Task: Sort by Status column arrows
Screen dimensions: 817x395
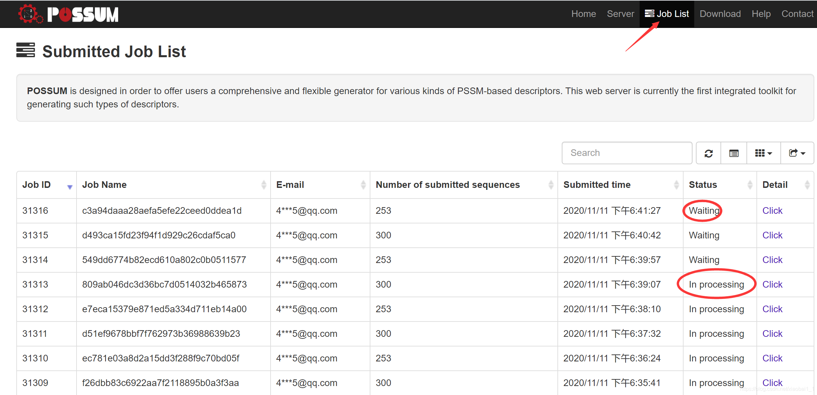Action: (750, 185)
